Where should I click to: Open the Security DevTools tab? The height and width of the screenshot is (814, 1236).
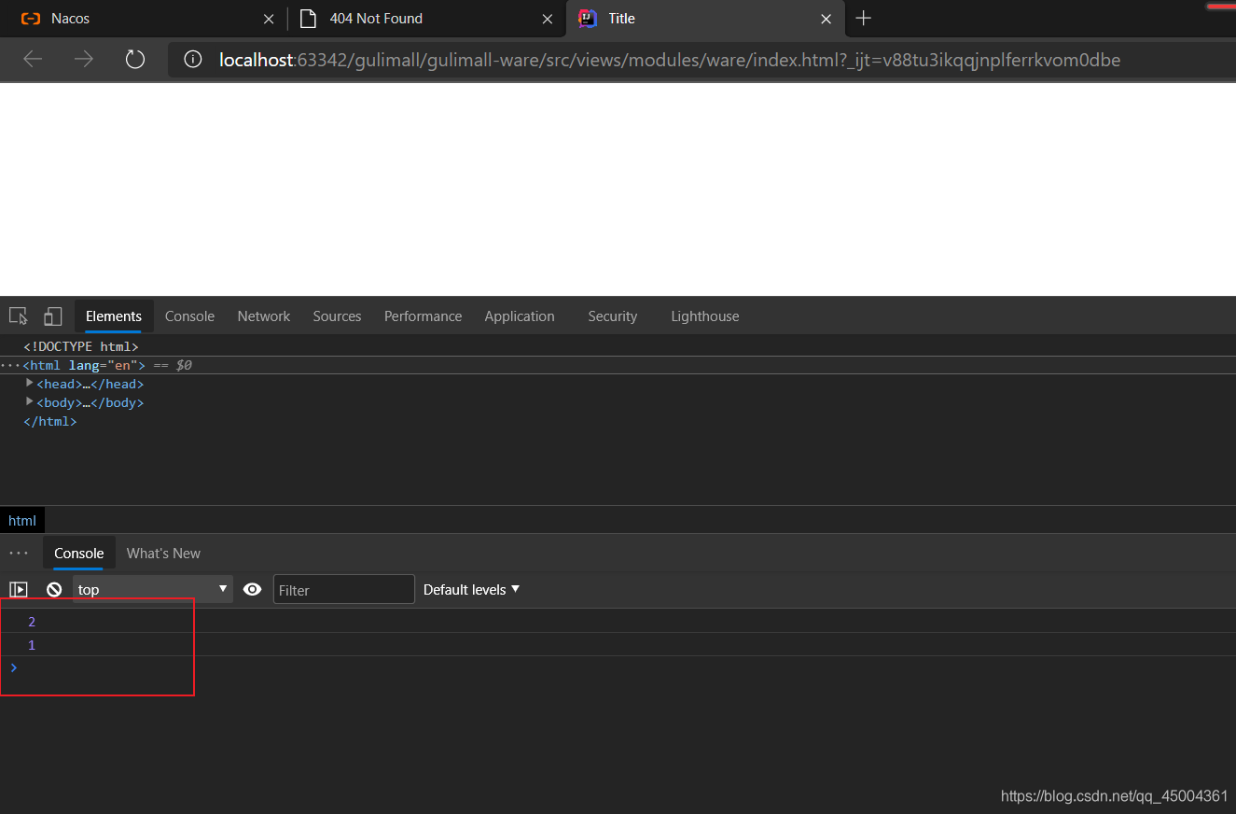613,316
